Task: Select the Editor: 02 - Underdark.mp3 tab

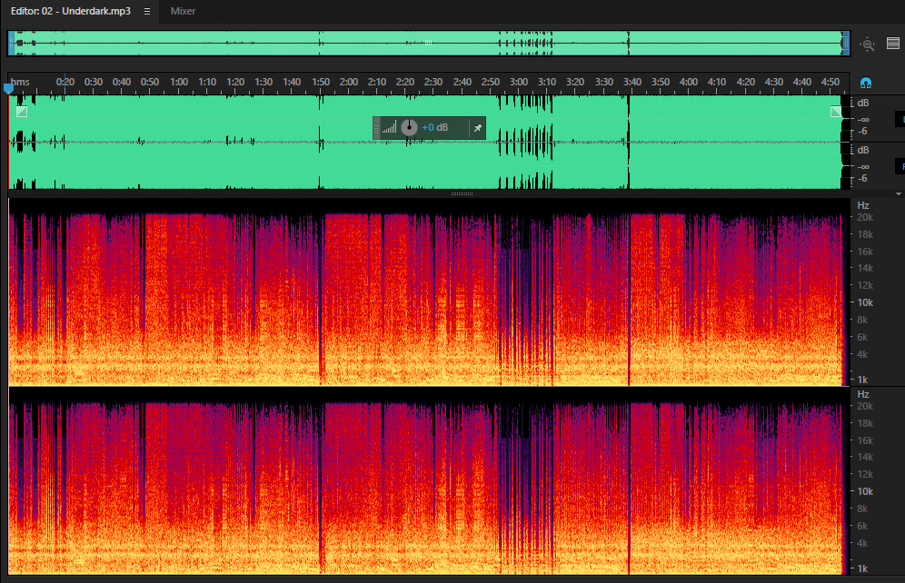Action: [70, 11]
